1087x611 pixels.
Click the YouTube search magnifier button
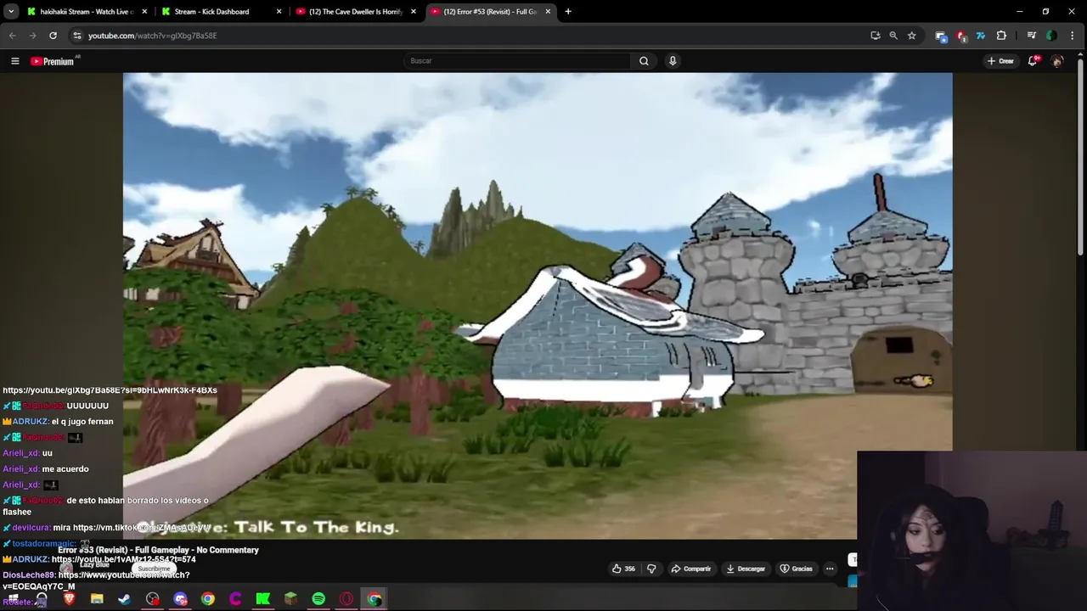point(644,61)
